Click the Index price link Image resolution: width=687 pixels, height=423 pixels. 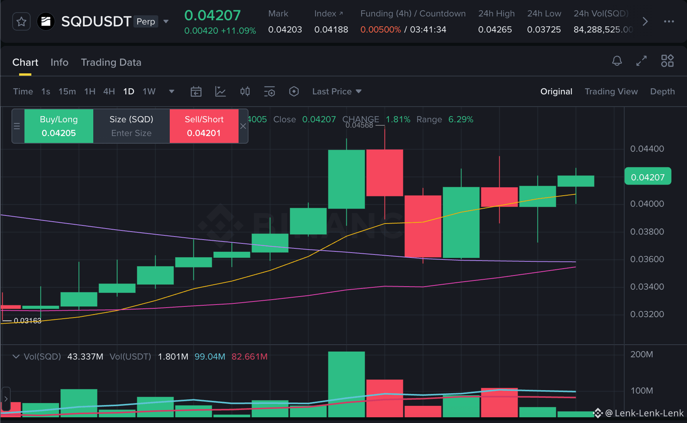click(328, 13)
